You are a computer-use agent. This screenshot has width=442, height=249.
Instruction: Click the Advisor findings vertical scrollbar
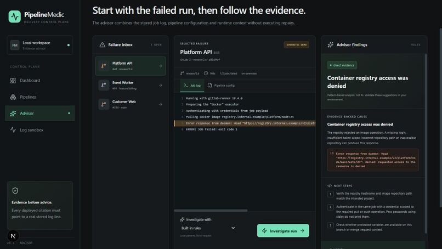point(426,143)
